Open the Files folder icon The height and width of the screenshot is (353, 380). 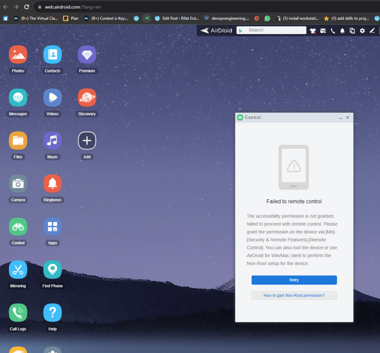click(18, 141)
